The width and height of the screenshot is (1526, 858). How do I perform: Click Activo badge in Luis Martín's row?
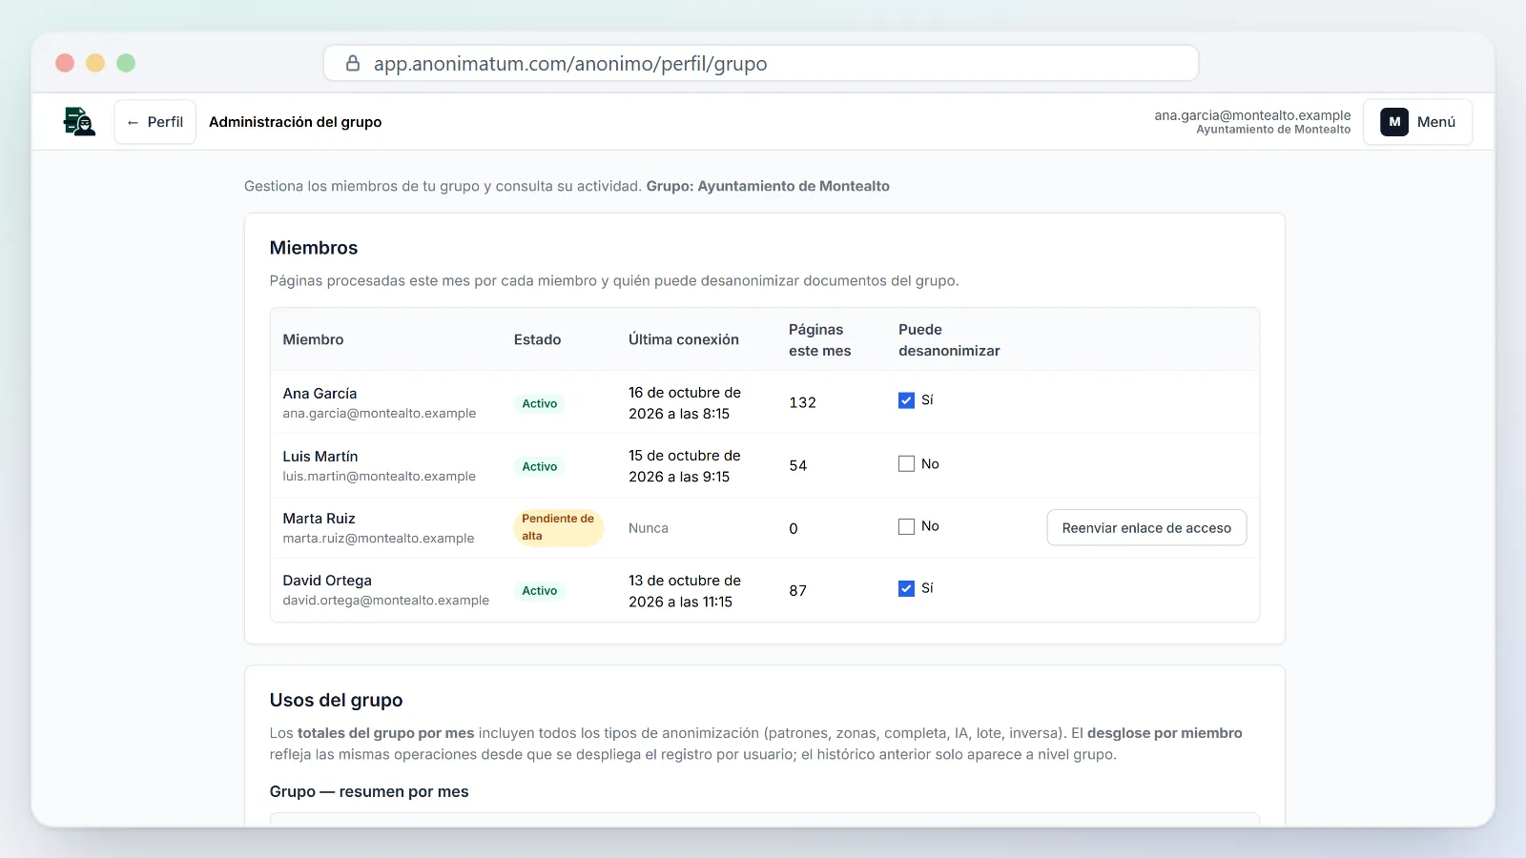[539, 466]
